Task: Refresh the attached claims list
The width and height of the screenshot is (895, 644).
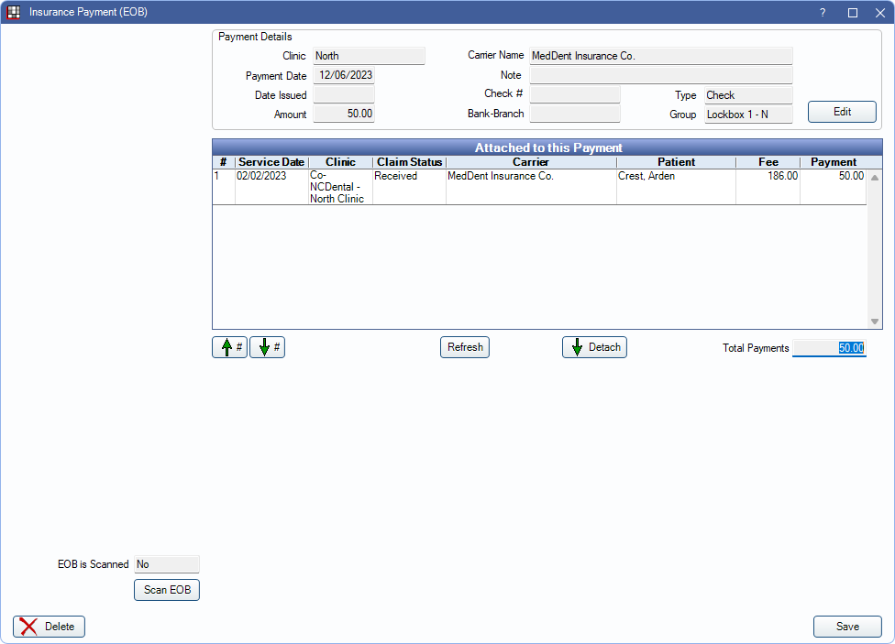Action: (x=465, y=347)
